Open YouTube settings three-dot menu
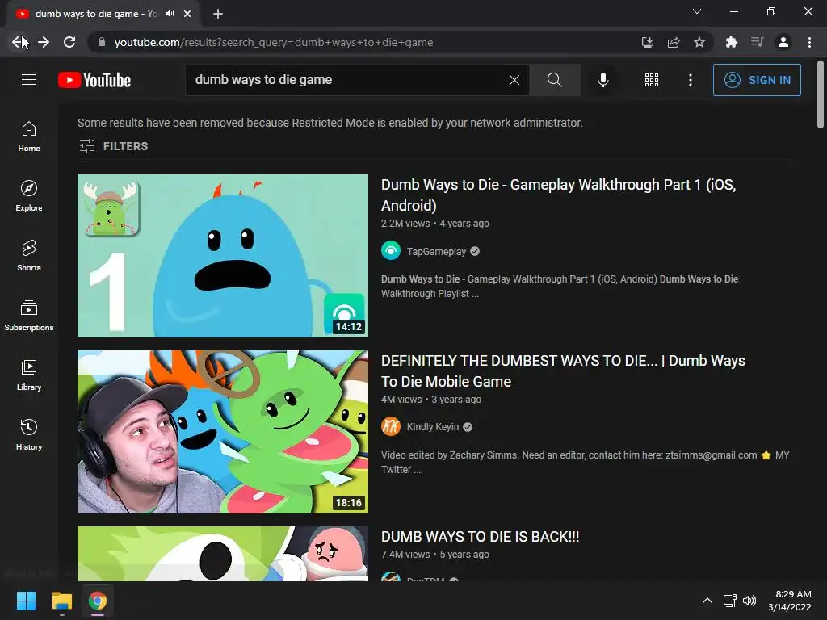The width and height of the screenshot is (827, 620). click(x=691, y=80)
